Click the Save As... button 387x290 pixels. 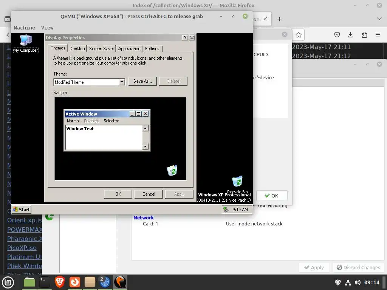(x=142, y=81)
